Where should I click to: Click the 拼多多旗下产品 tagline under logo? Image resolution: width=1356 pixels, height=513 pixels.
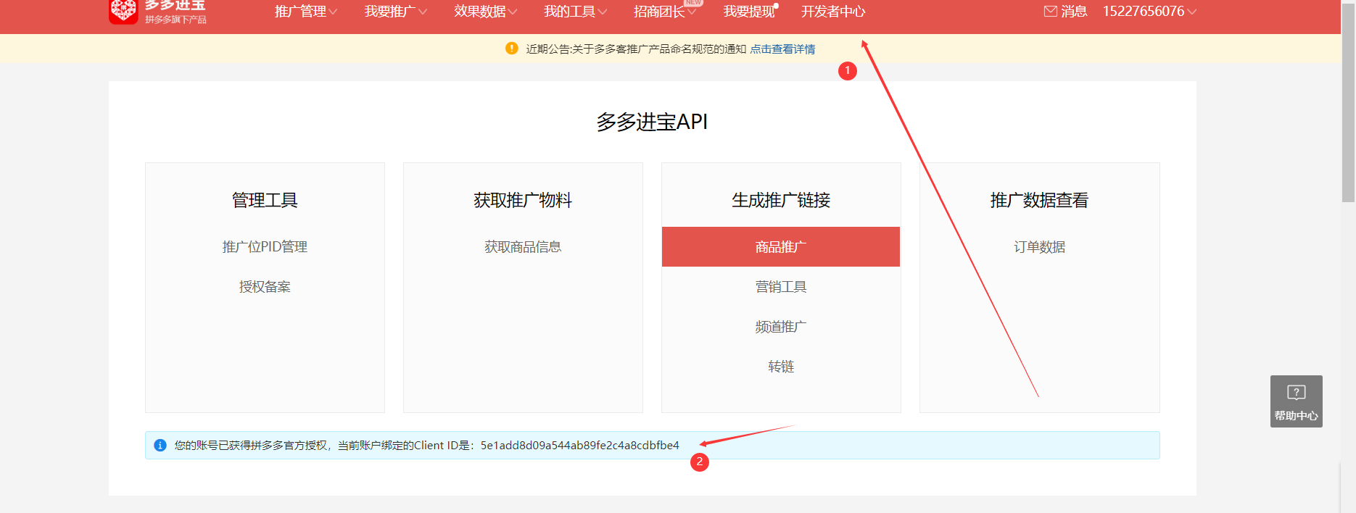[x=175, y=20]
